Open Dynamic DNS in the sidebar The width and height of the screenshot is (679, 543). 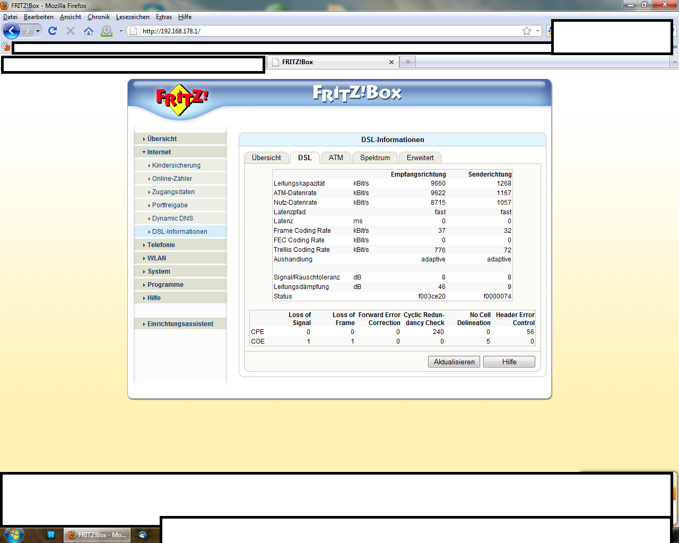[x=180, y=218]
